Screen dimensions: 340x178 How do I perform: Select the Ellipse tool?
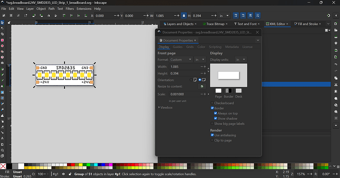pos(2,46)
